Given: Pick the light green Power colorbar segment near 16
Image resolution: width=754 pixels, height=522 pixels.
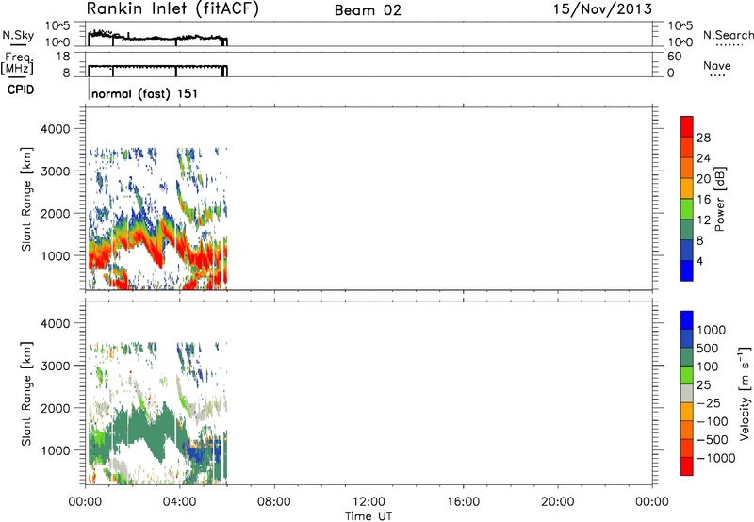Looking at the screenshot, I should pyautogui.click(x=687, y=208).
